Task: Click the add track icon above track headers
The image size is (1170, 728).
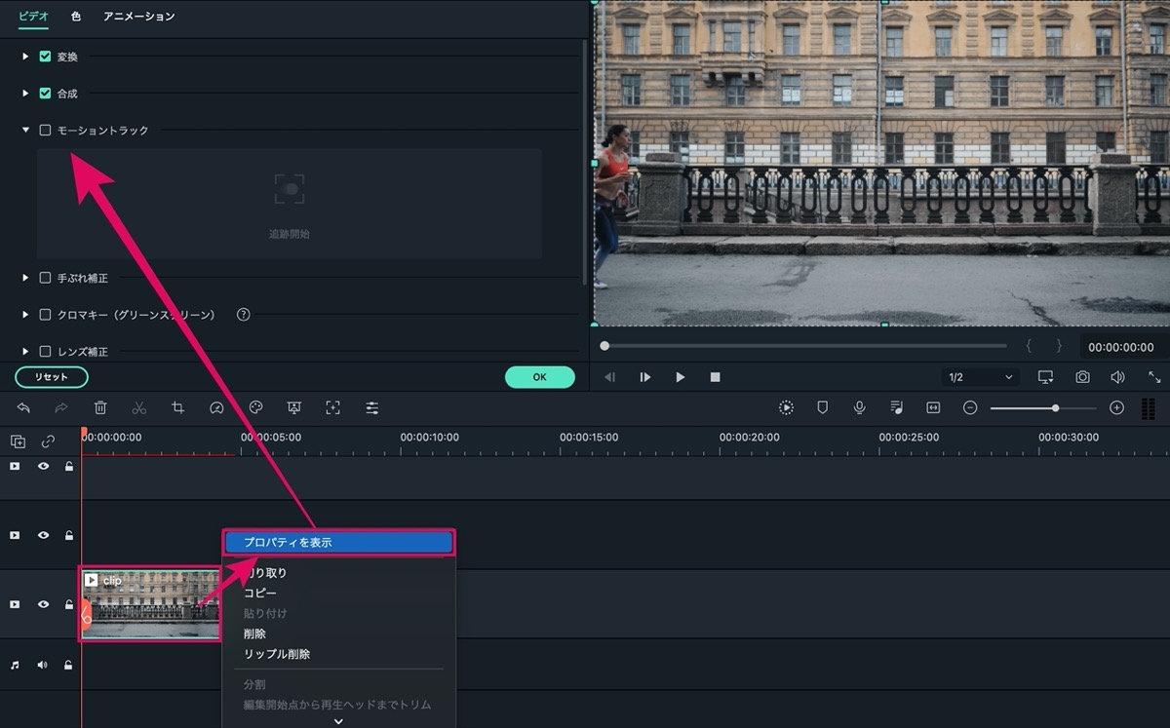Action: [x=18, y=441]
